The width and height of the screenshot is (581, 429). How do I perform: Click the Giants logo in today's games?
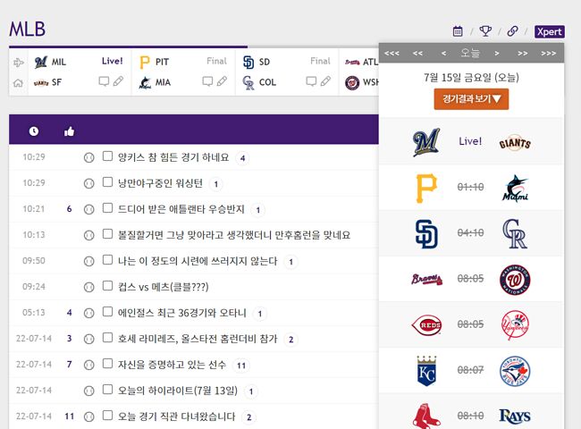(x=515, y=142)
